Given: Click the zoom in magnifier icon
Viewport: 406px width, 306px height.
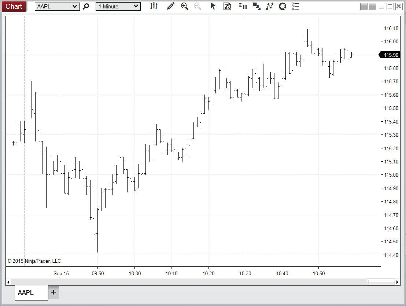Looking at the screenshot, I should [185, 6].
